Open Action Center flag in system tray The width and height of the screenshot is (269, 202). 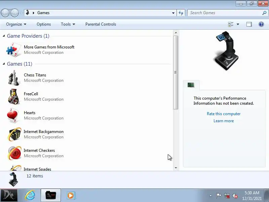coord(219,196)
